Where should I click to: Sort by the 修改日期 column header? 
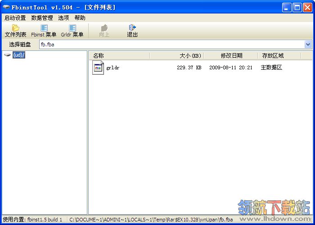(x=231, y=56)
